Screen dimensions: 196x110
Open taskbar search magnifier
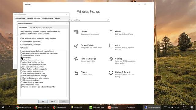[x=9, y=107]
